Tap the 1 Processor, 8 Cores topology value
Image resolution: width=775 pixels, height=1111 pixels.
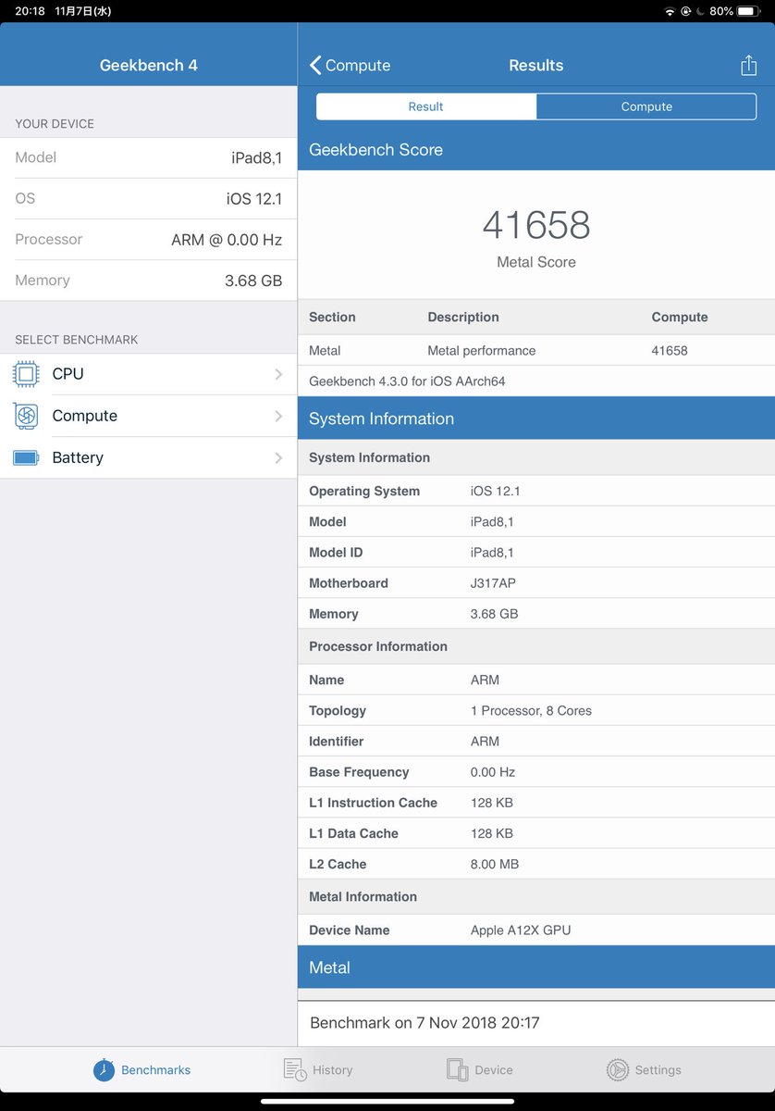(531, 711)
